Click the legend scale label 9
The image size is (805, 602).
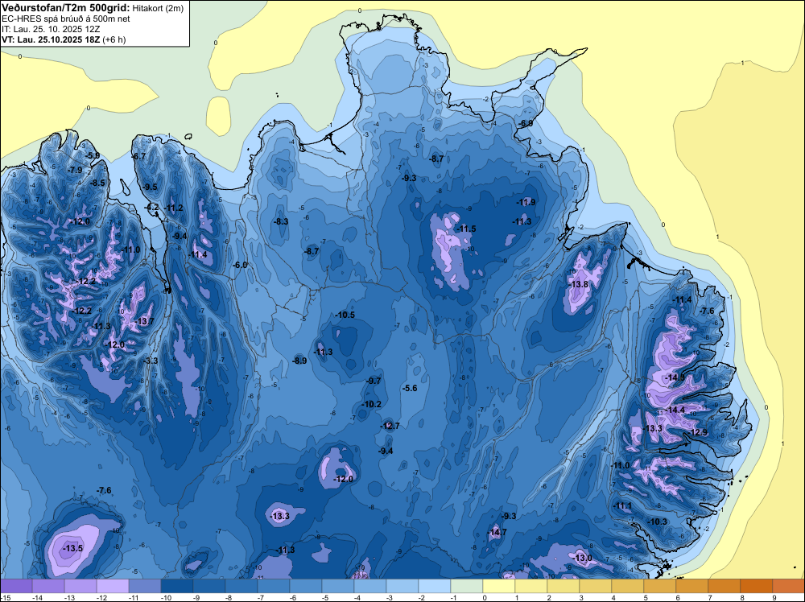click(x=774, y=597)
